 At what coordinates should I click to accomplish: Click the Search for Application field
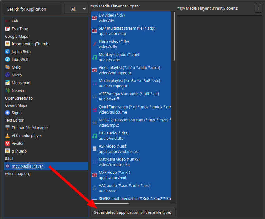(32, 9)
